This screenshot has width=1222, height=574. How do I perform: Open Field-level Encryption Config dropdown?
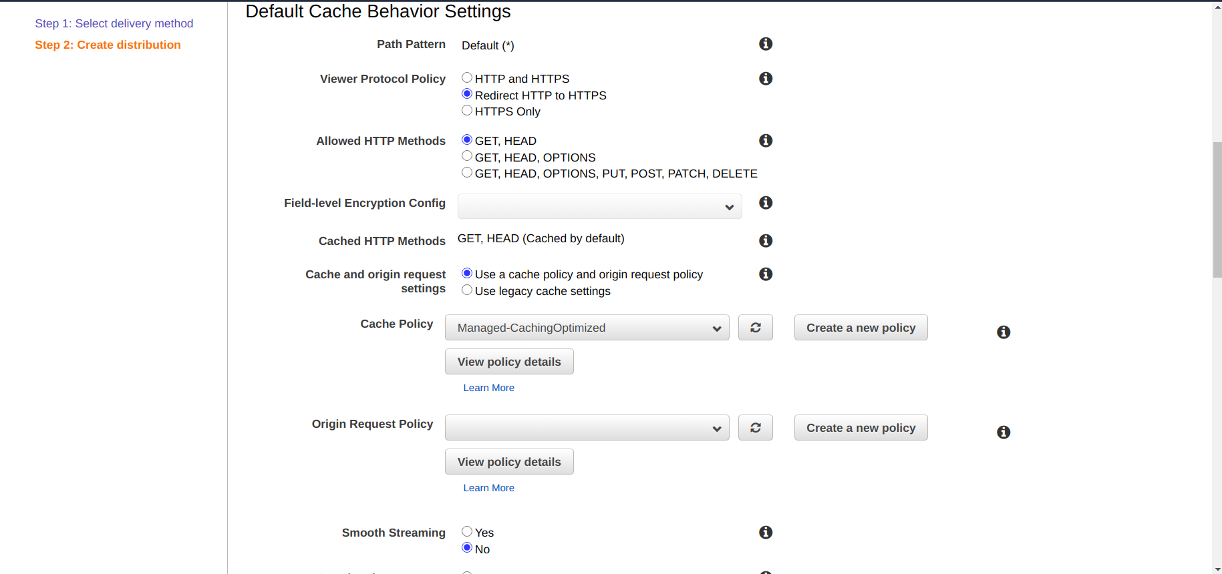pos(599,207)
